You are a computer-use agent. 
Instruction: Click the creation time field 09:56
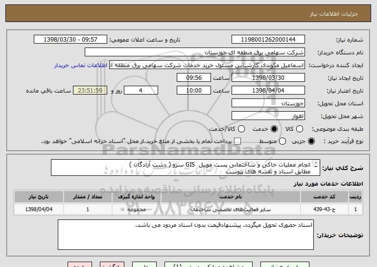194,78
